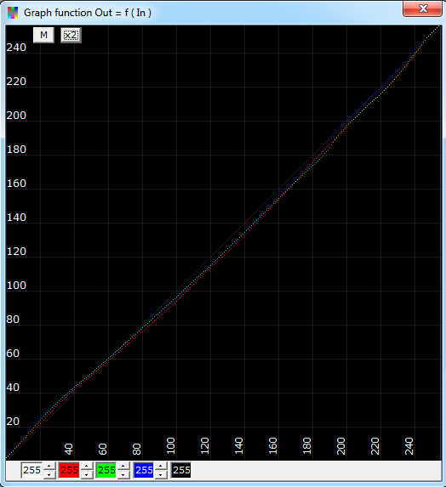
Task: Click the window title 'Graph function Out = f ( In )'
Action: (x=88, y=13)
